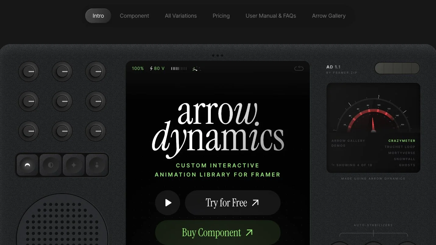The height and width of the screenshot is (245, 436).
Task: Open the Component tab
Action: [x=134, y=16]
